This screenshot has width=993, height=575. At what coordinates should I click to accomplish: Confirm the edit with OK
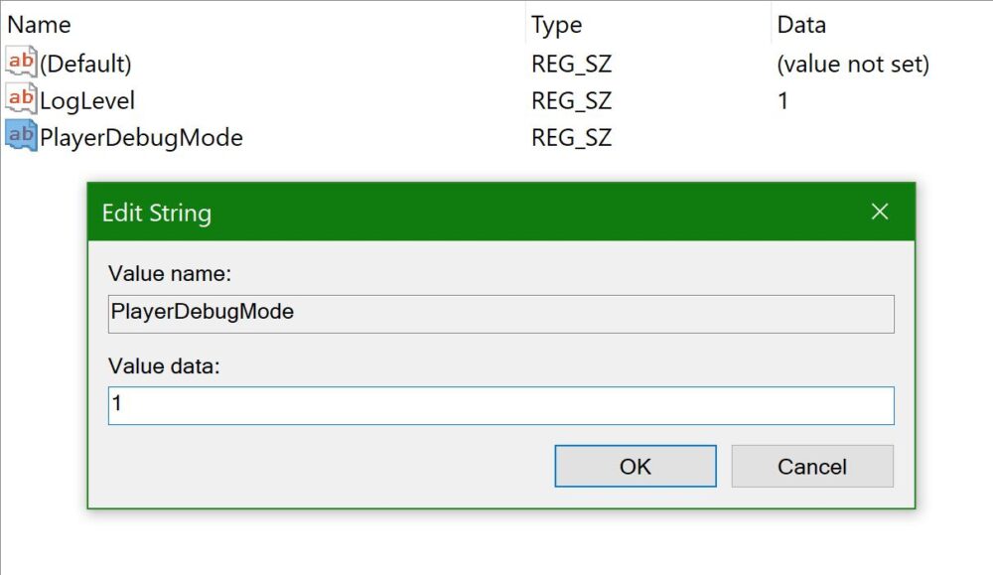tap(635, 466)
